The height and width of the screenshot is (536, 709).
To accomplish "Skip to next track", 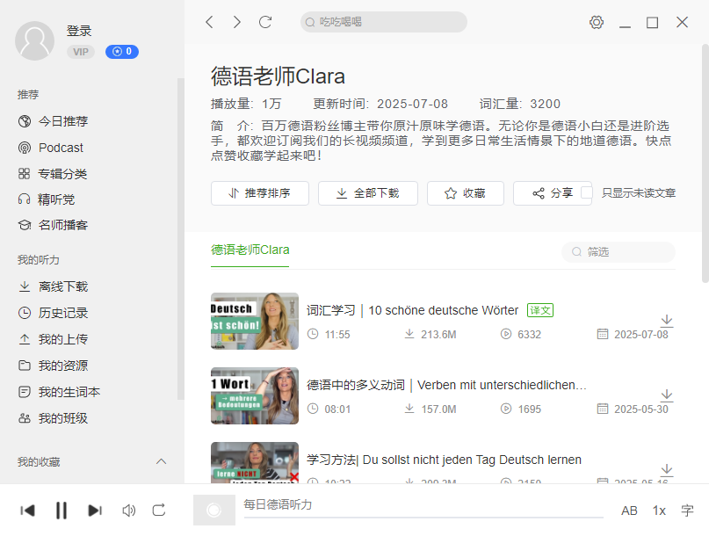I will point(95,511).
